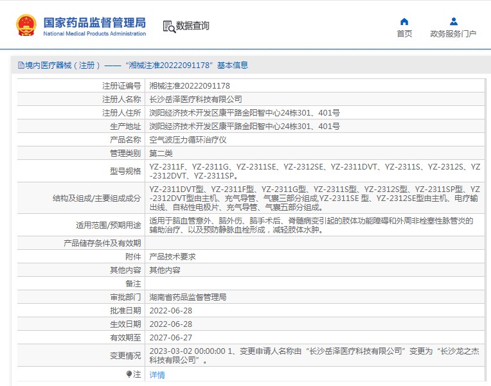Click registrant name 长沙岳泽医疗科技有限公司
Screen dimensions: 491x386
click(196, 99)
